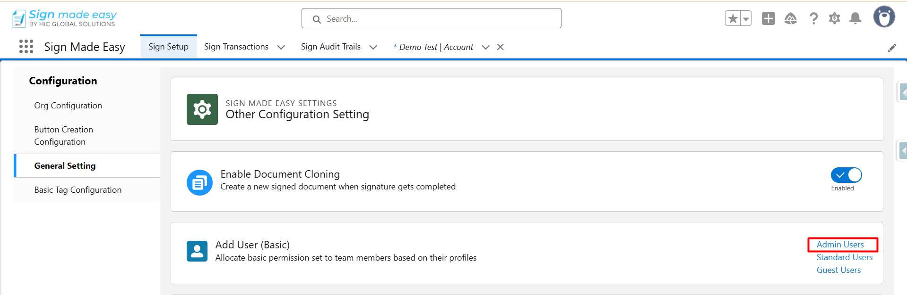Open the user profile avatar
Screen dimensions: 907x295
pyautogui.click(x=883, y=17)
